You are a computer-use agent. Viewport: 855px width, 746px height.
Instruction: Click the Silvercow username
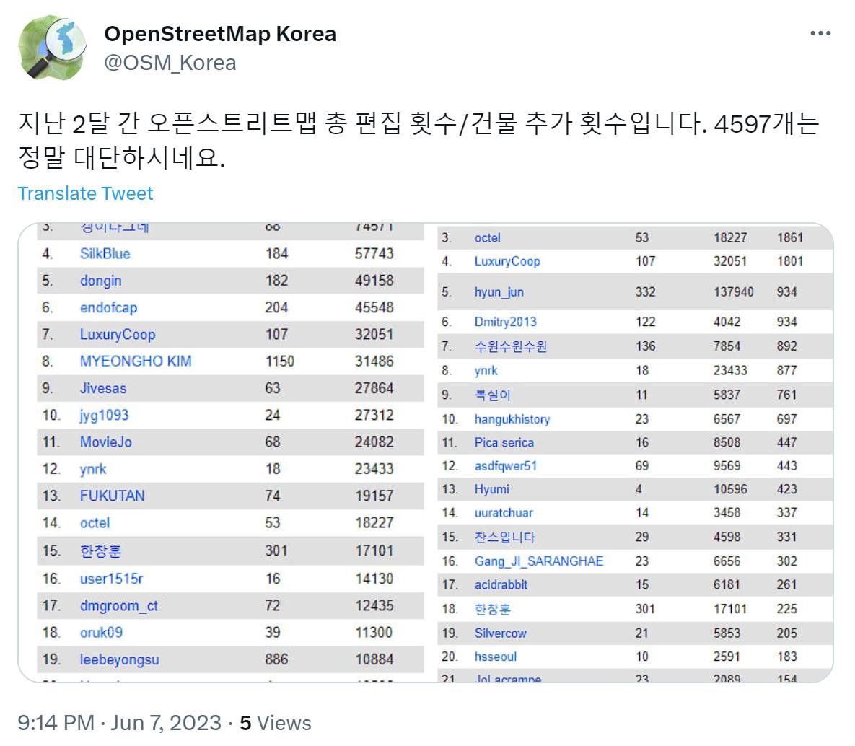501,633
